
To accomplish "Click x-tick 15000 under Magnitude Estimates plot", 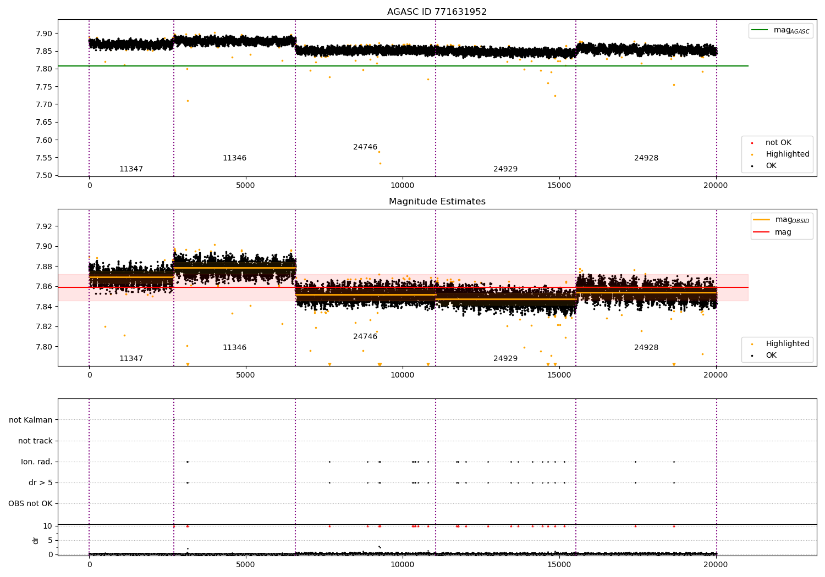I will coord(559,375).
